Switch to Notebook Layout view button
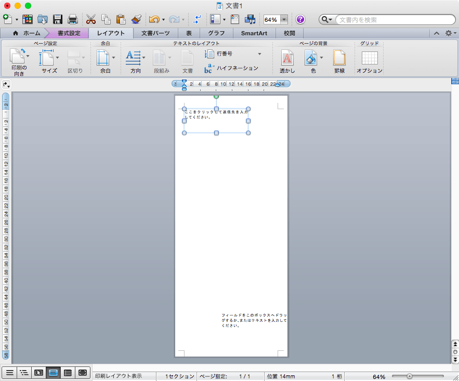Image resolution: width=459 pixels, height=381 pixels. click(68, 373)
